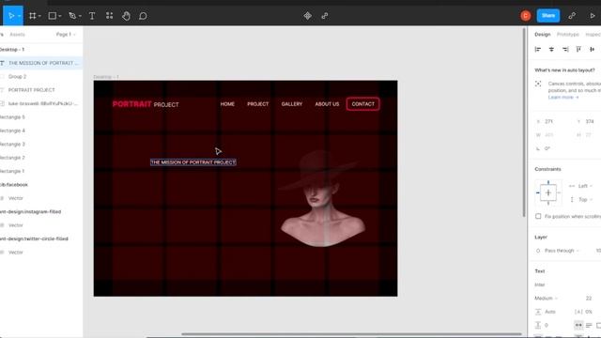Click the letter spacing icon in Text

[x=578, y=312]
